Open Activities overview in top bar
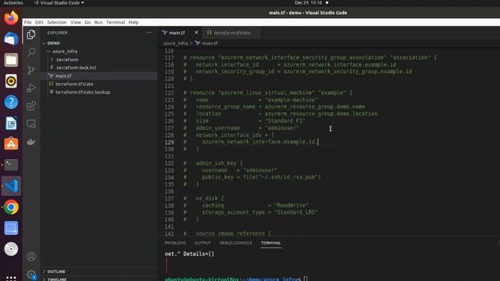The width and height of the screenshot is (500, 281). (x=13, y=3)
